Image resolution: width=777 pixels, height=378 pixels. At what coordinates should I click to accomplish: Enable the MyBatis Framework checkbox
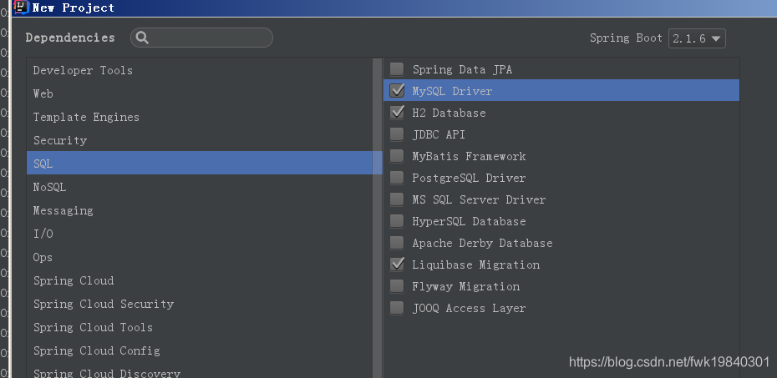point(396,156)
